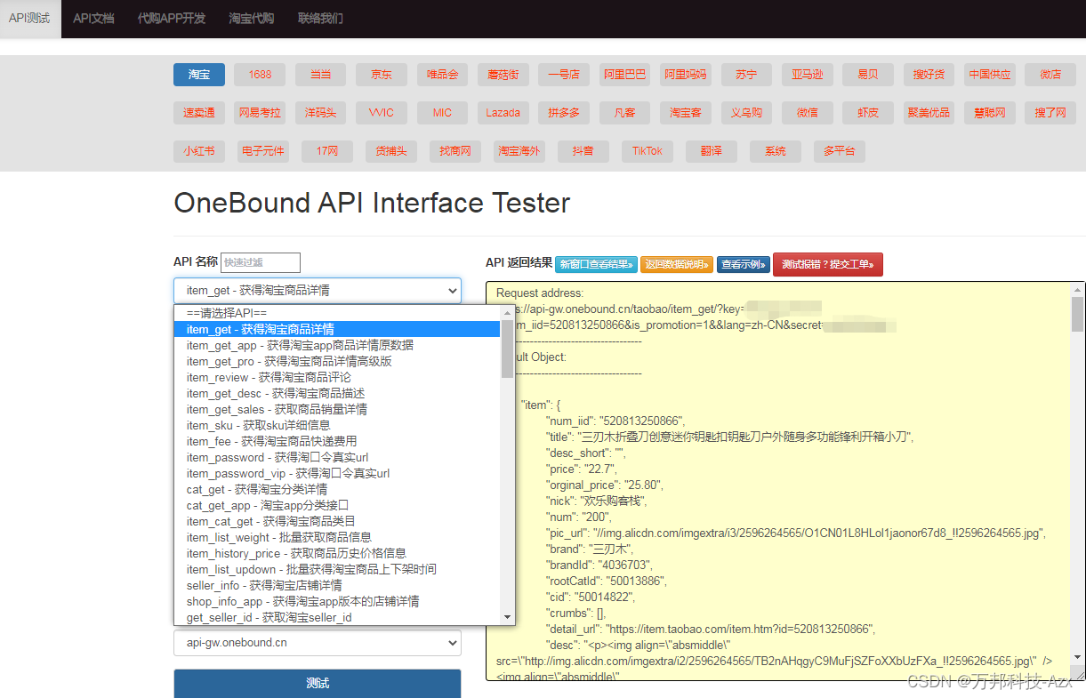Screen dimensions: 1086x698
Task: Go to 代购APP开发 in top navigation
Action: click(171, 19)
